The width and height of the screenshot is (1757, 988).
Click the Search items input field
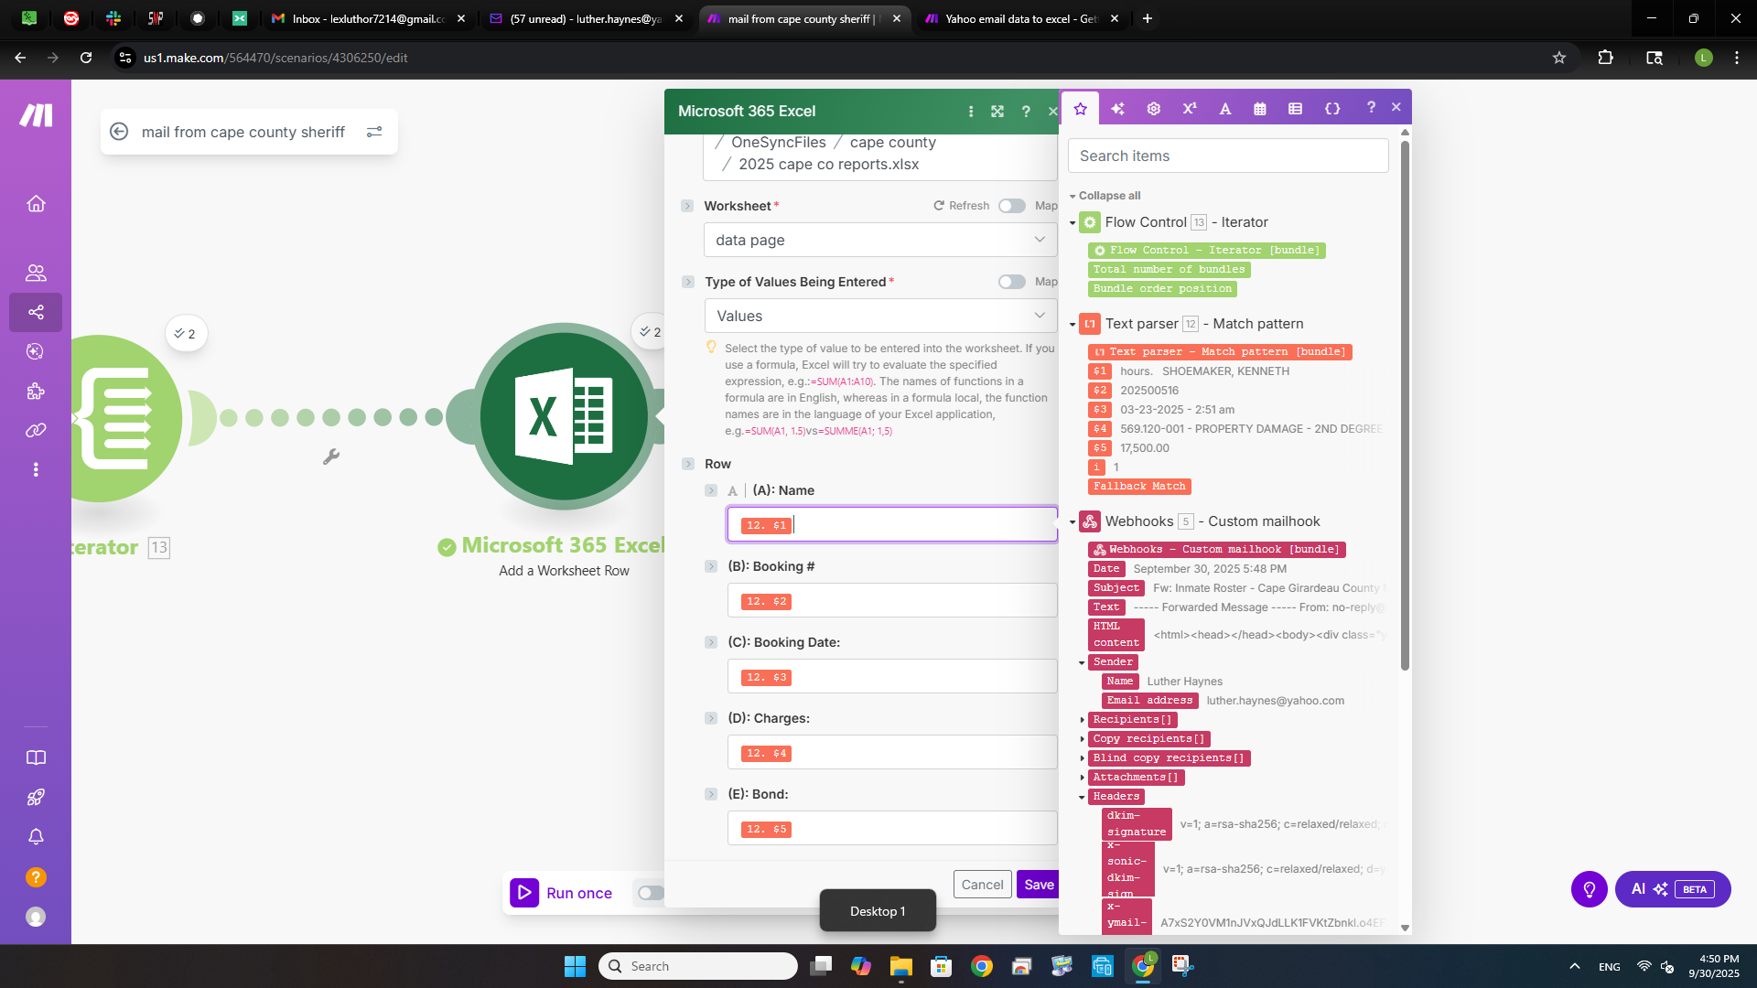pyautogui.click(x=1227, y=156)
